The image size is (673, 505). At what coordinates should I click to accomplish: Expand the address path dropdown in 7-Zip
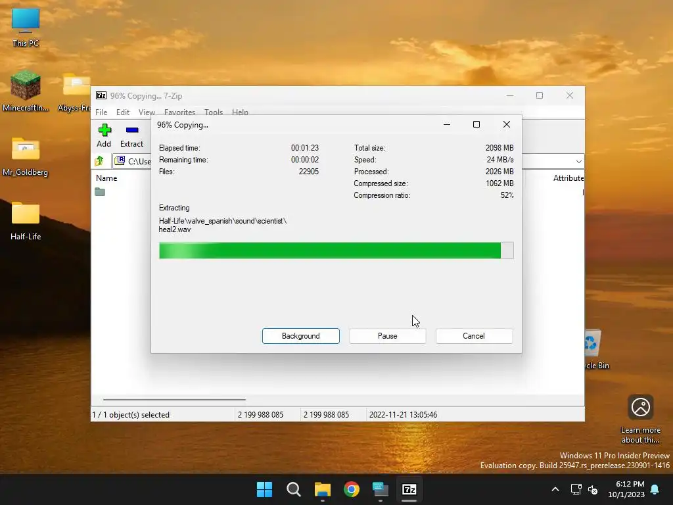578,162
